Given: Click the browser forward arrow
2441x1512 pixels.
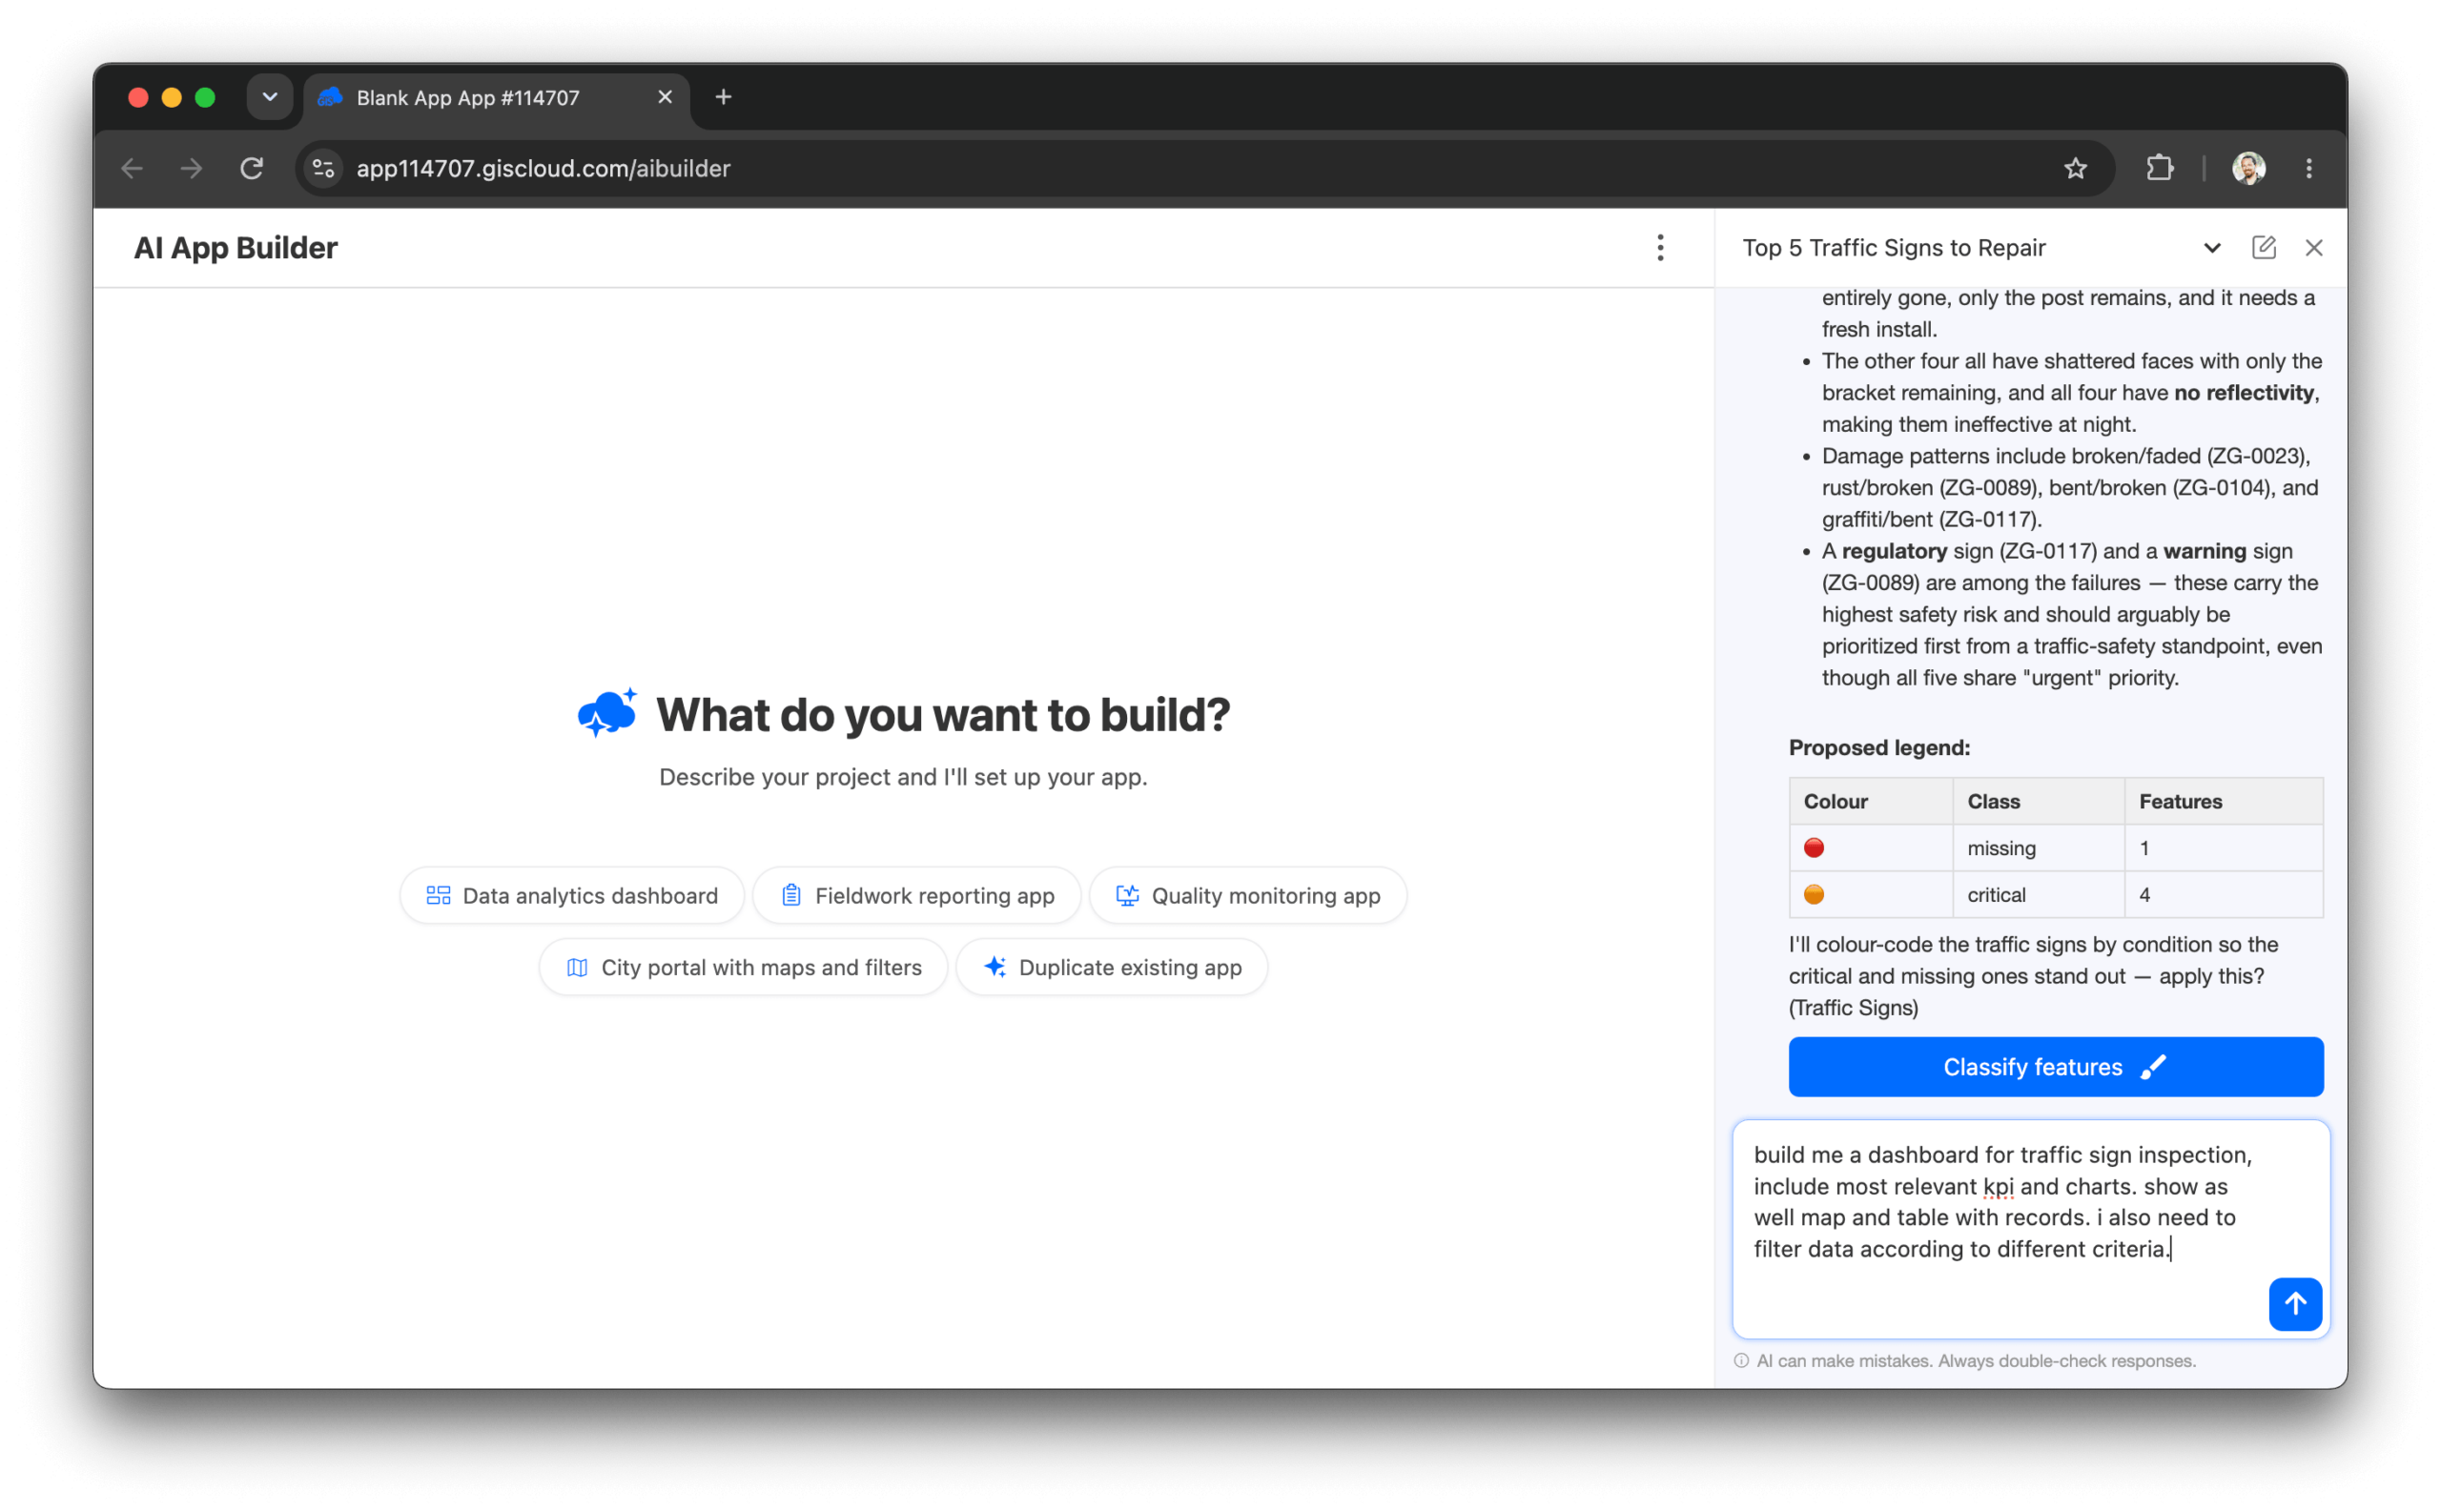Looking at the screenshot, I should pos(191,168).
